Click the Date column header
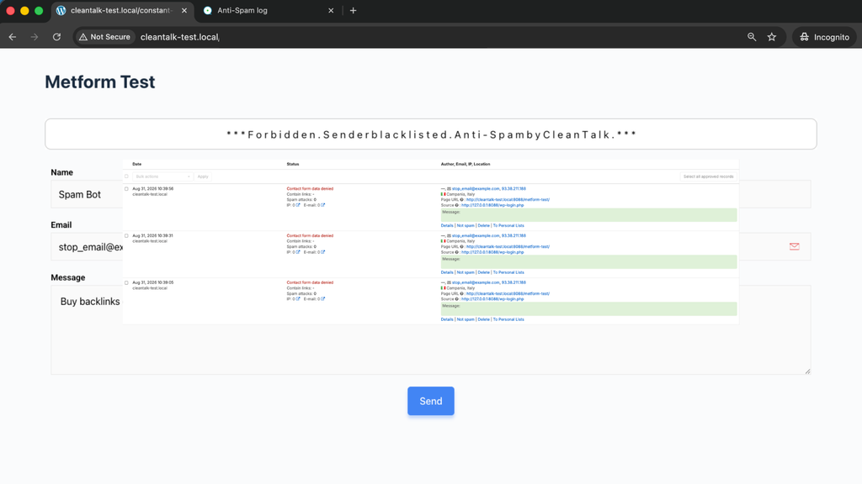862x484 pixels. pos(137,164)
